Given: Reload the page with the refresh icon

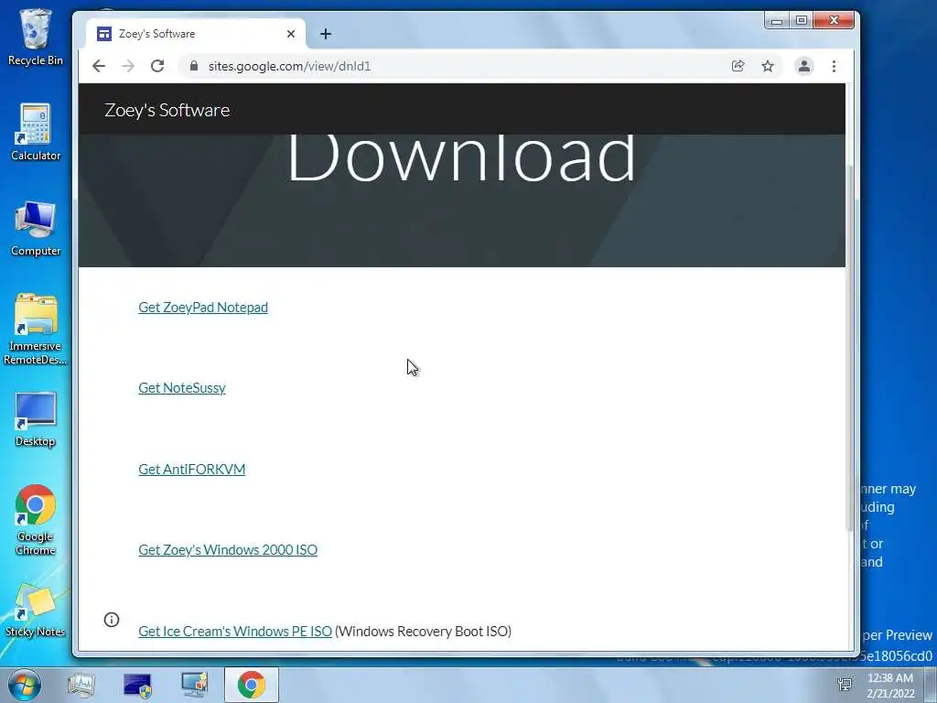Looking at the screenshot, I should click(157, 66).
